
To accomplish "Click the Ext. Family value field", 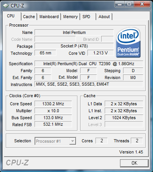I will point(43,78).
